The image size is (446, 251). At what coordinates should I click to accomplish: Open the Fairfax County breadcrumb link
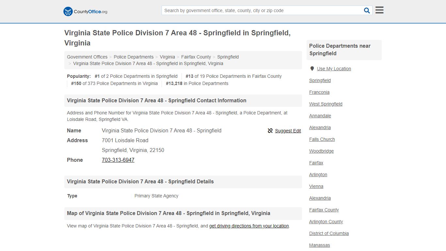pos(196,57)
